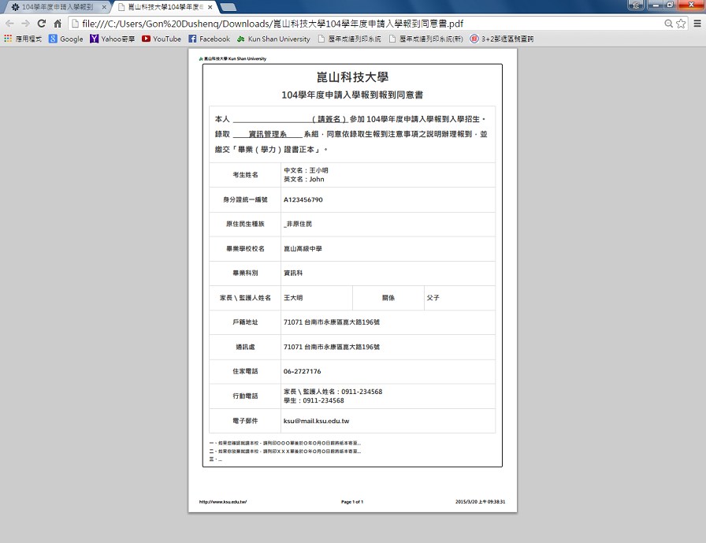This screenshot has width=706, height=543.
Task: Click the email ksu@mail.ksu.edu.tw
Action: 316,421
